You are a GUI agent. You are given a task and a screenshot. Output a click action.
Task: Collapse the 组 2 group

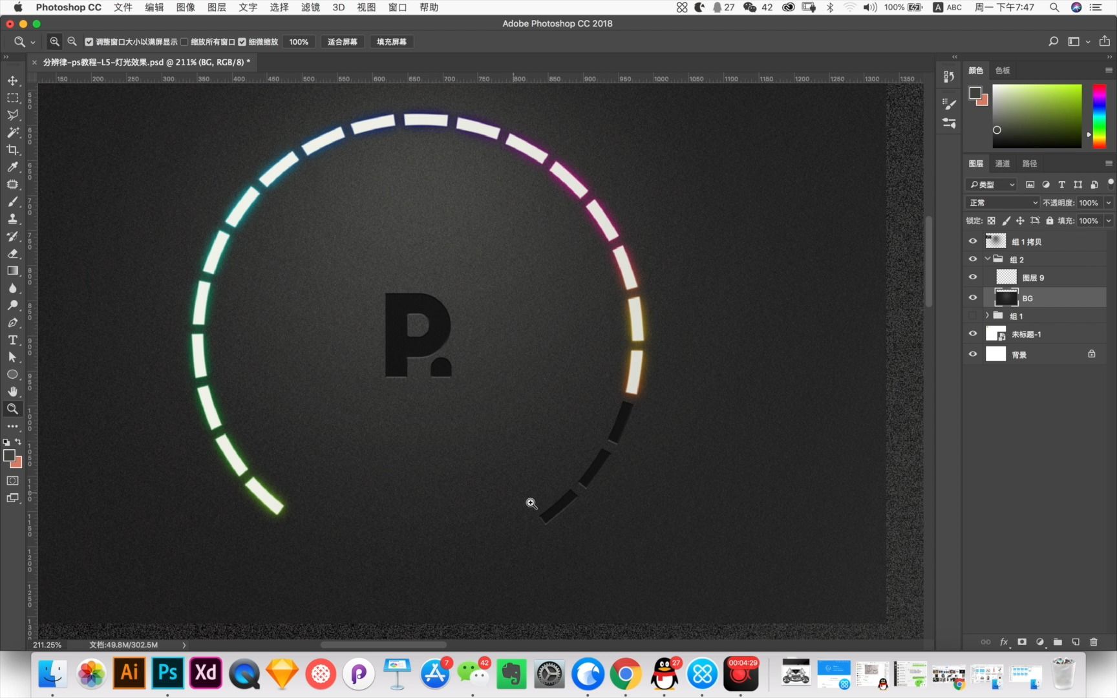(987, 259)
